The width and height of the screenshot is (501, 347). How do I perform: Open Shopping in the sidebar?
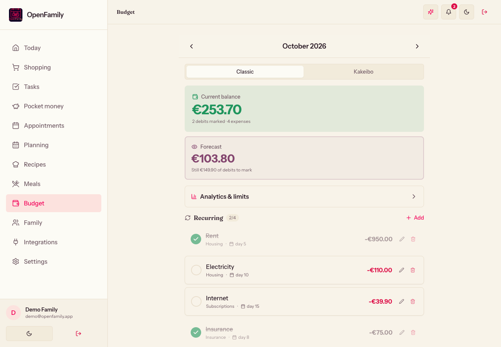[x=53, y=67]
